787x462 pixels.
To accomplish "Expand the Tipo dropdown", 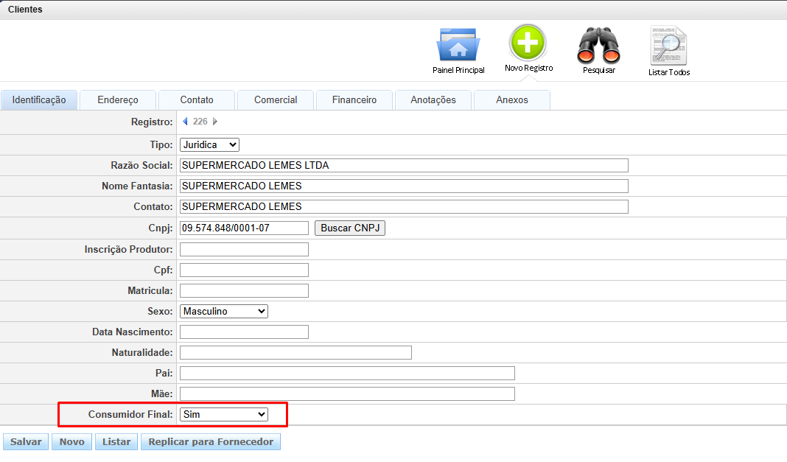I will tap(209, 145).
